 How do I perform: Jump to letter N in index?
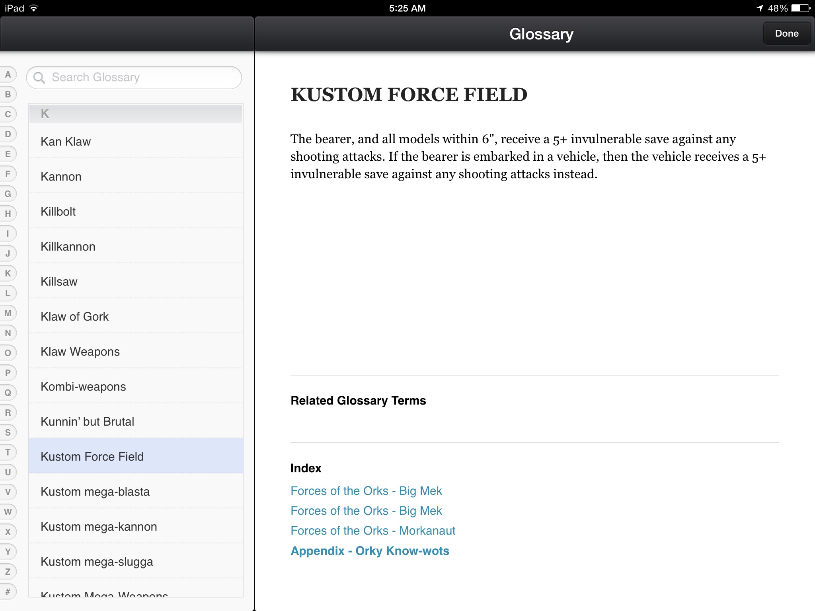point(8,333)
